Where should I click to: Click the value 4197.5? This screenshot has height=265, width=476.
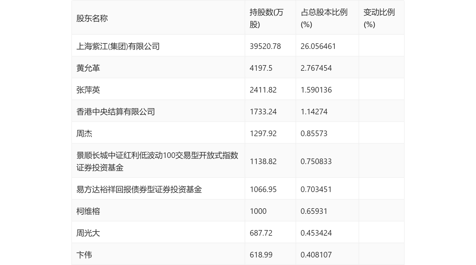tap(261, 68)
